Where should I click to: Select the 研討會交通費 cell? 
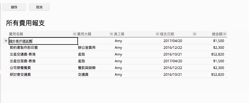tap(20, 75)
